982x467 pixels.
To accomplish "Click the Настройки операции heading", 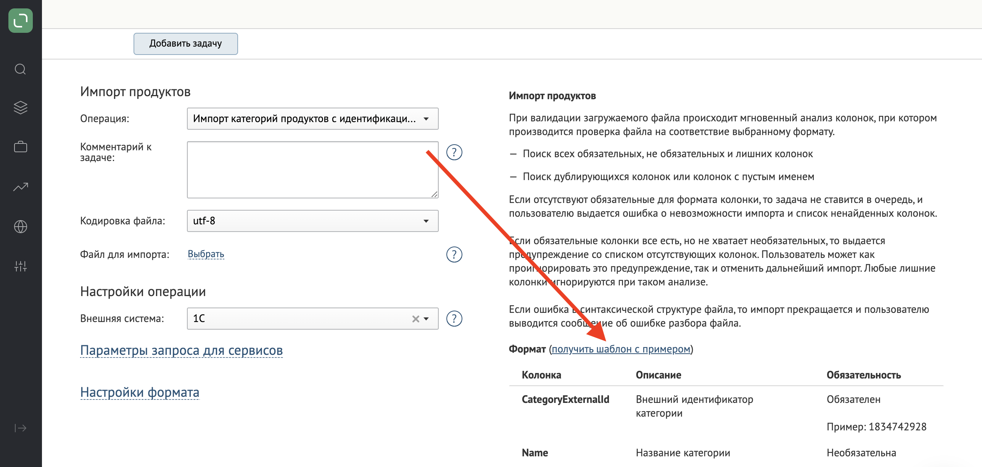I will 143,291.
